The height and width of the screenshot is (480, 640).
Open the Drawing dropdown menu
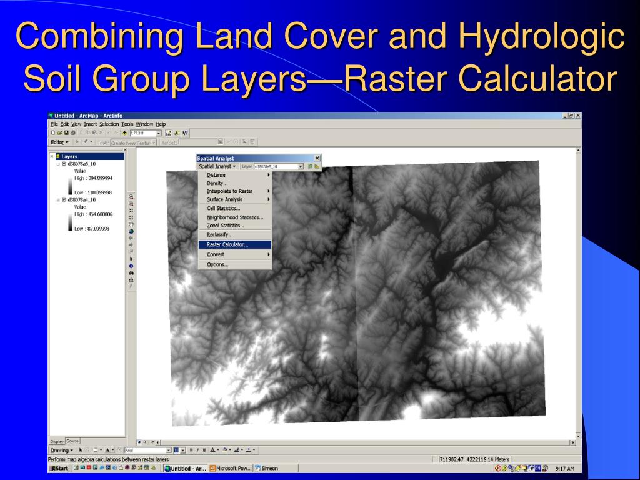62,450
